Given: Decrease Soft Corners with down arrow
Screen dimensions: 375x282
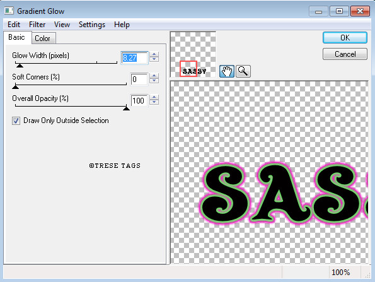Looking at the screenshot, I should pyautogui.click(x=154, y=81).
